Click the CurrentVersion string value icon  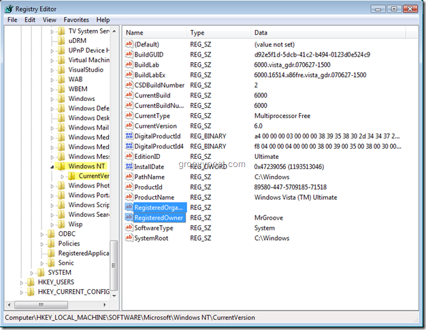click(129, 125)
